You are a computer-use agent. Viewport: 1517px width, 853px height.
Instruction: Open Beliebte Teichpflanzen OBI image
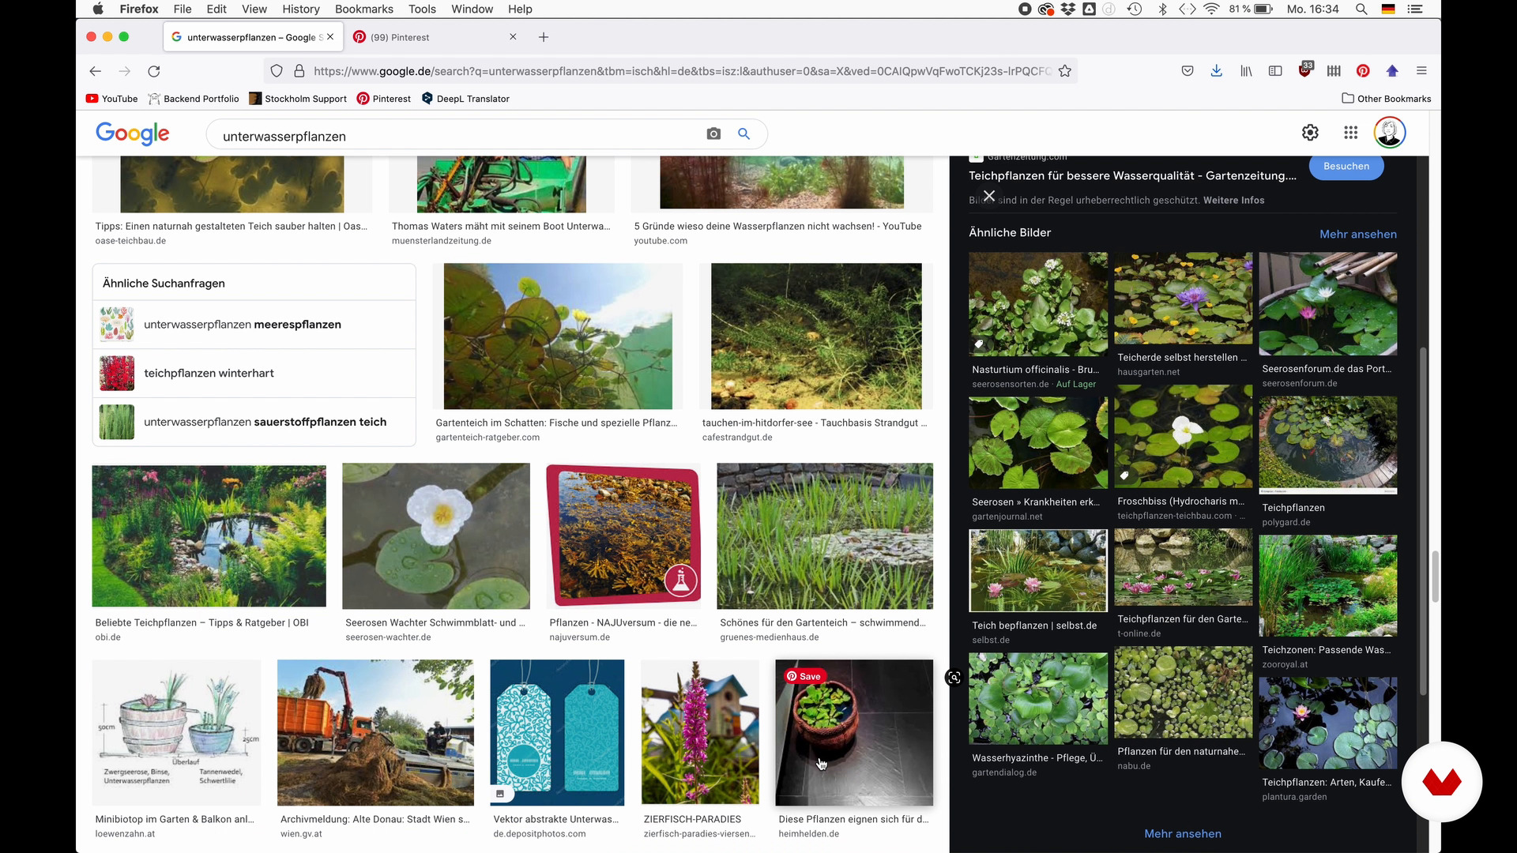[x=209, y=535]
